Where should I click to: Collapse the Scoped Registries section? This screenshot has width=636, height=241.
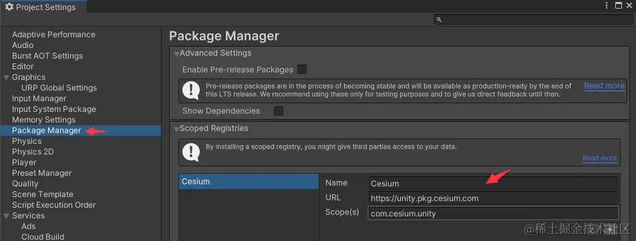pos(176,129)
